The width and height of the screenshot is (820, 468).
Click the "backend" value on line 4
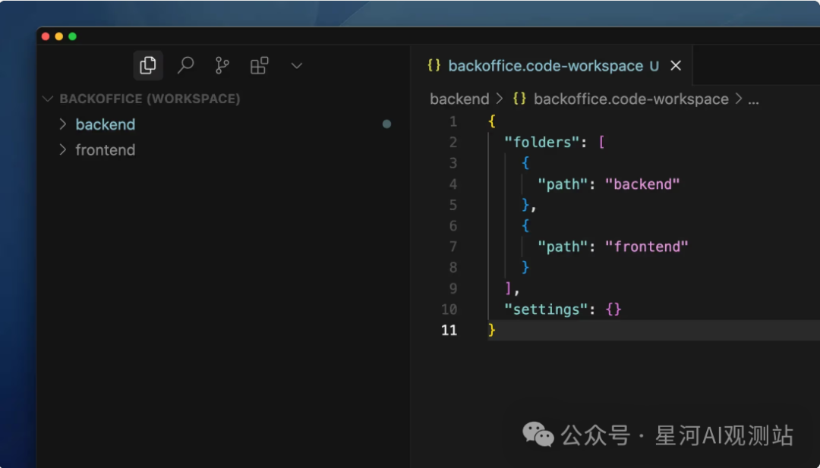[642, 184]
